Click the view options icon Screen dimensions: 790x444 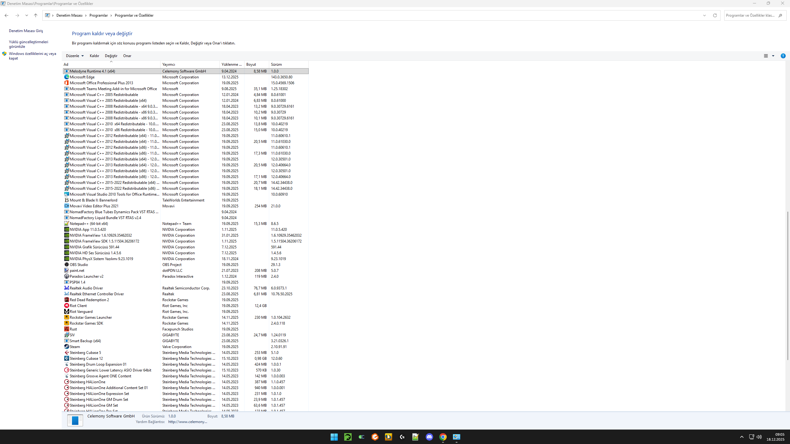766,56
